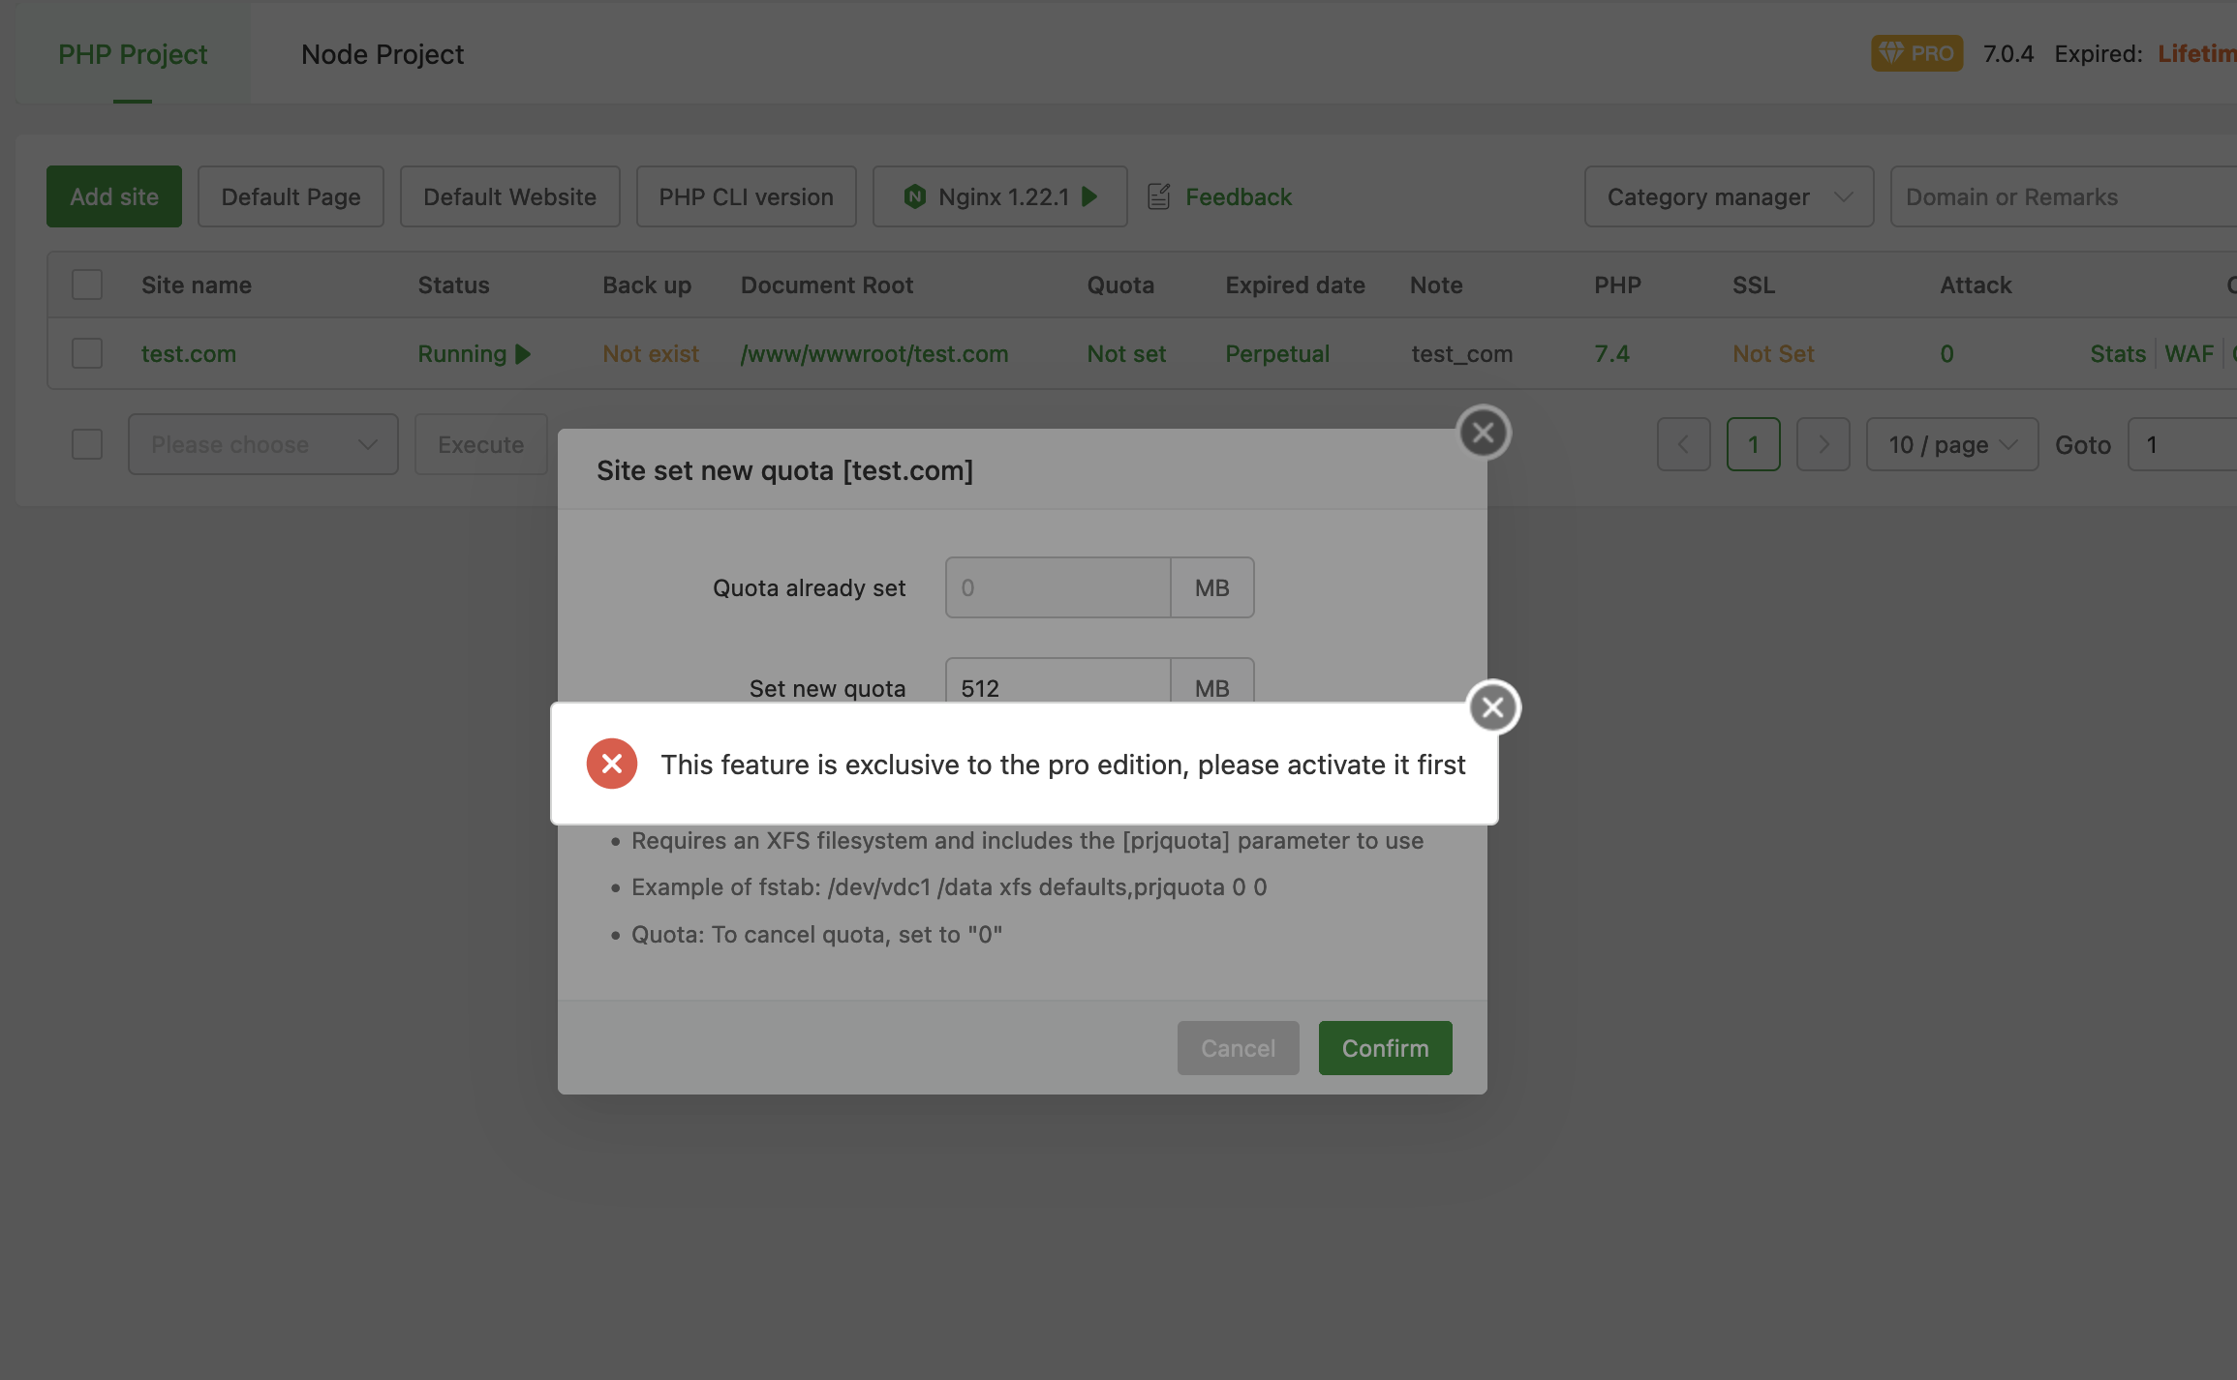
Task: Open the Category manager dropdown
Action: tap(1728, 196)
